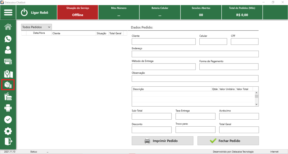Click the Total de Pedidos (Mês) panel
This screenshot has width=288, height=154.
coord(242,12)
